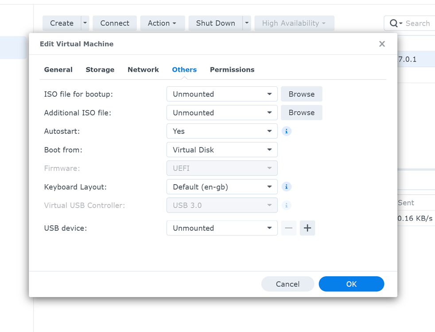Click the info icon near Virtual USB Controller
The height and width of the screenshot is (332, 435).
tap(286, 205)
